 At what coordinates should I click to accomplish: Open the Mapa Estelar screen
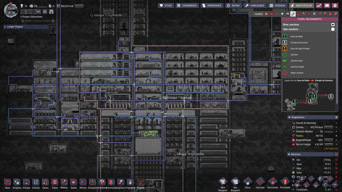point(301,5)
